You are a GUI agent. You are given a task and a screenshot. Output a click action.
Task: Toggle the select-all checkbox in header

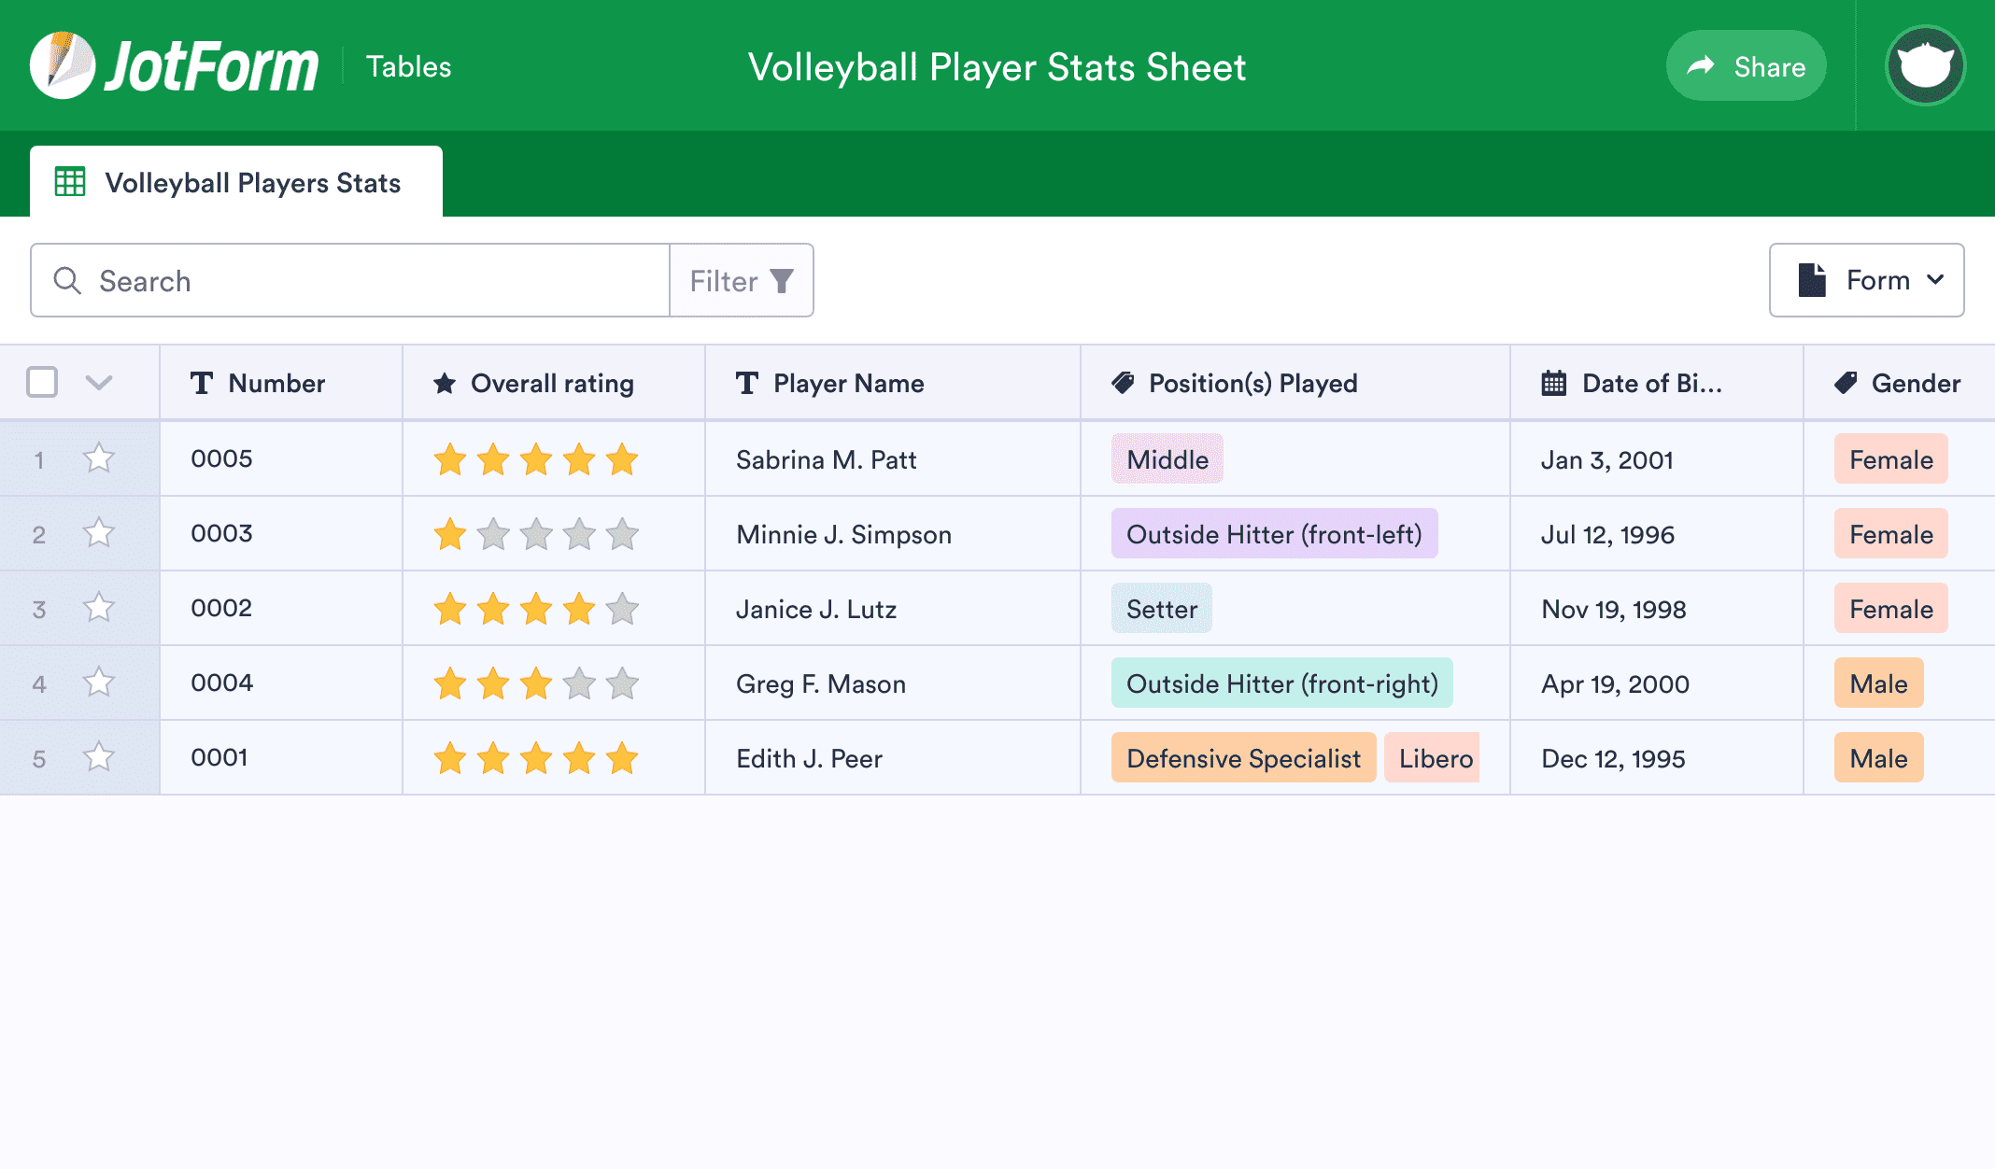point(41,383)
